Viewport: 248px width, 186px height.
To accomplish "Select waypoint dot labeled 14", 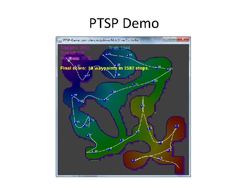I will point(75,122).
